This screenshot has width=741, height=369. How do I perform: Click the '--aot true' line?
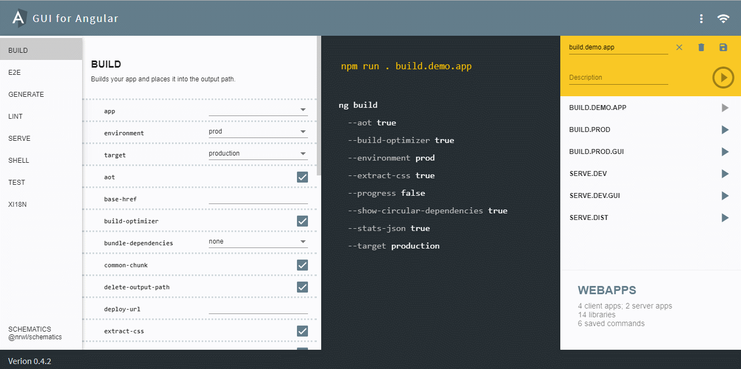pyautogui.click(x=372, y=123)
